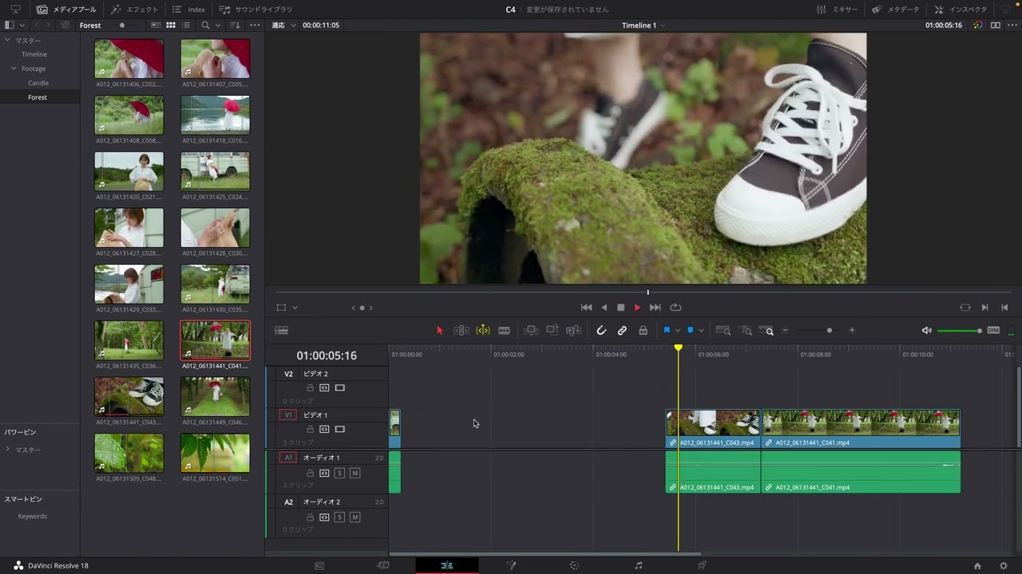Select the arrow Selection Mode tool
This screenshot has width=1022, height=574.
[439, 330]
